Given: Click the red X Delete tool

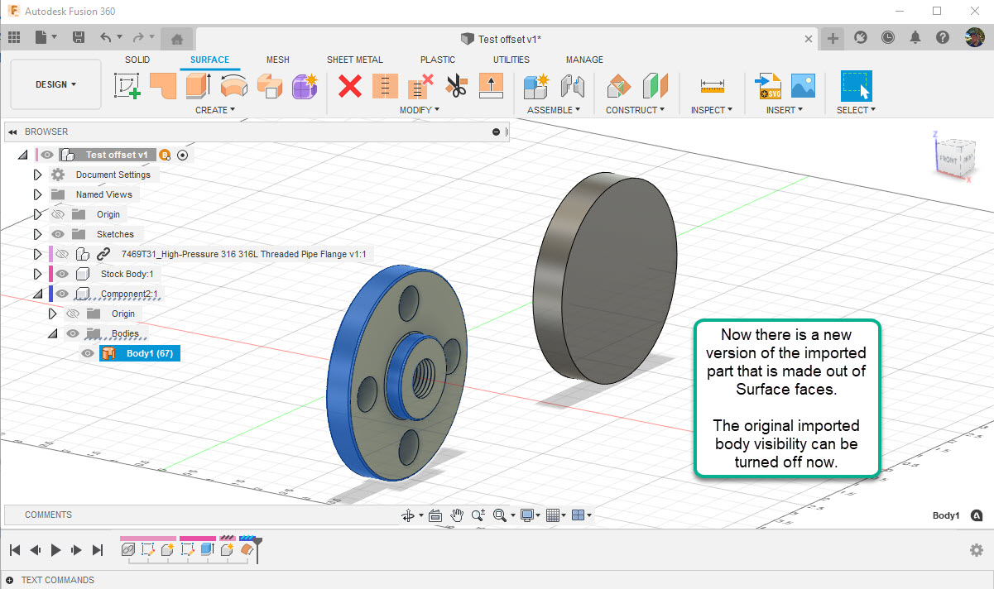Looking at the screenshot, I should pos(350,85).
